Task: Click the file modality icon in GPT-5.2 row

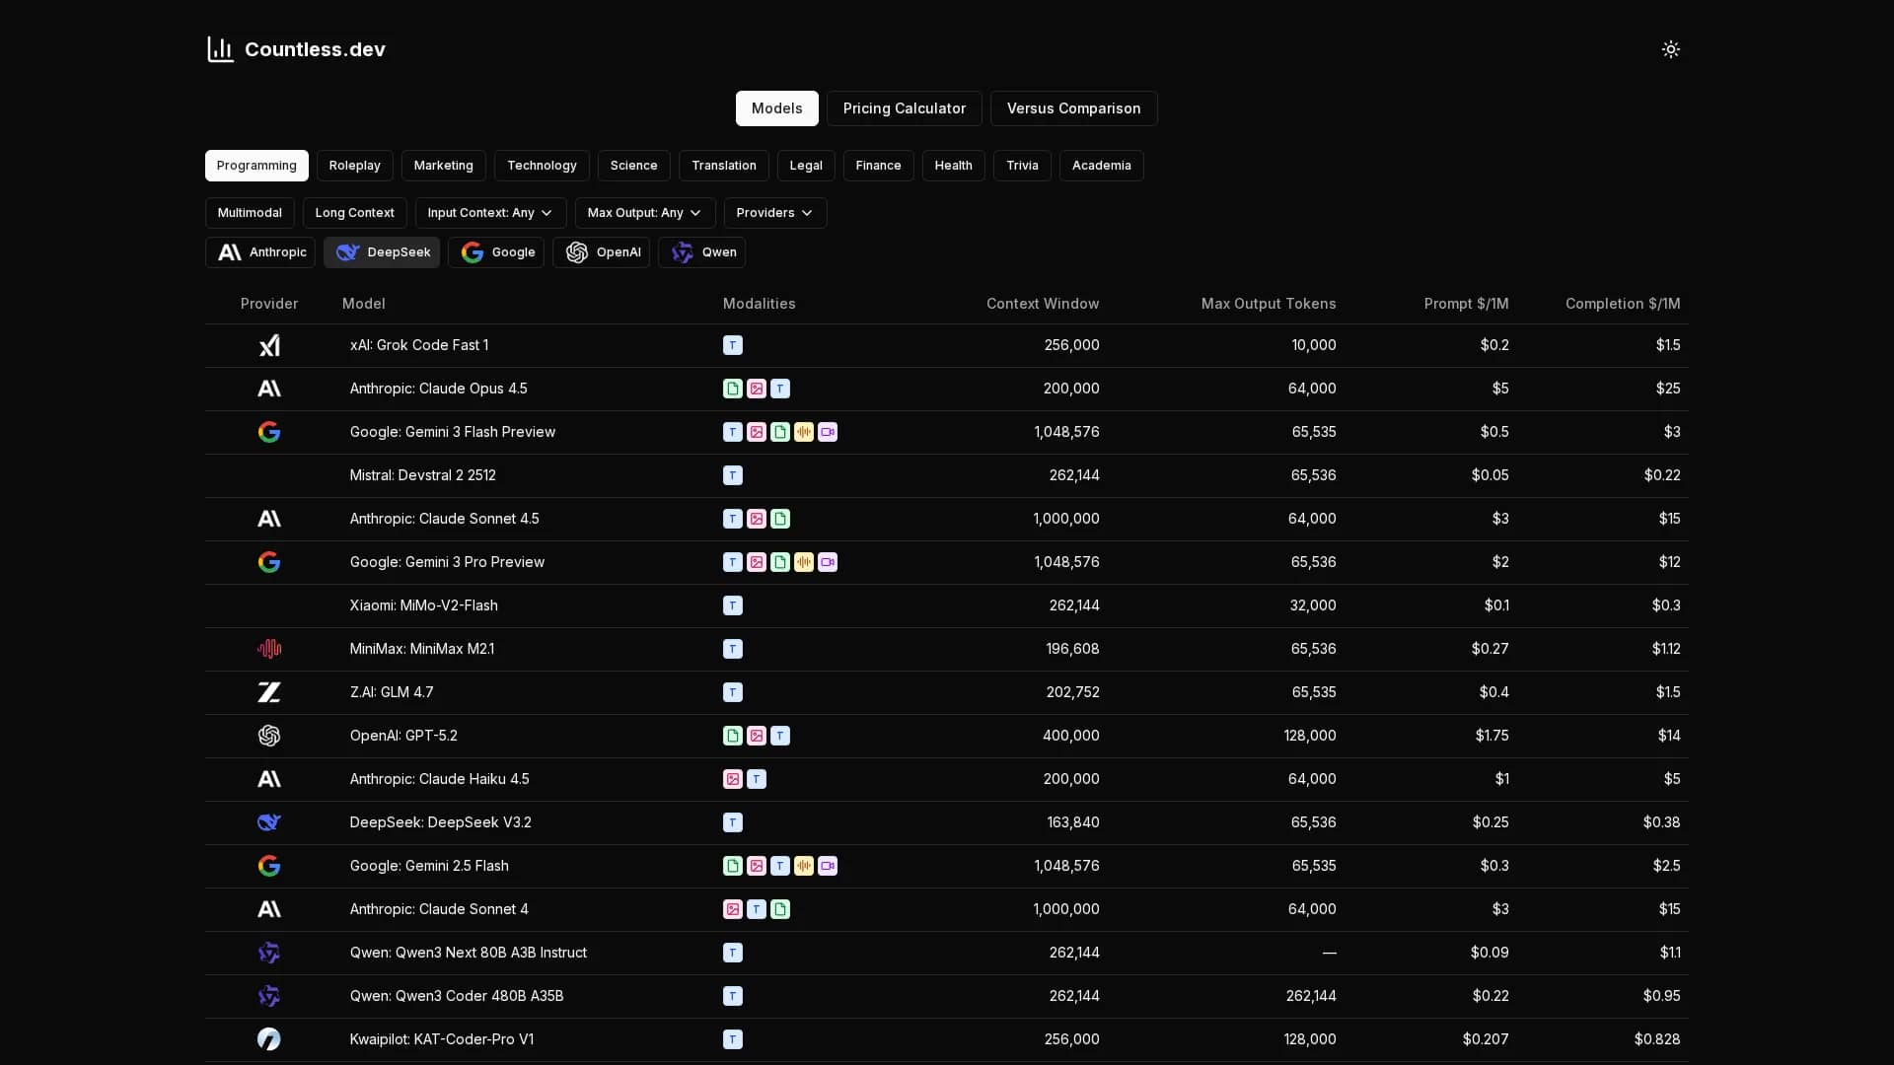Action: pos(733,736)
